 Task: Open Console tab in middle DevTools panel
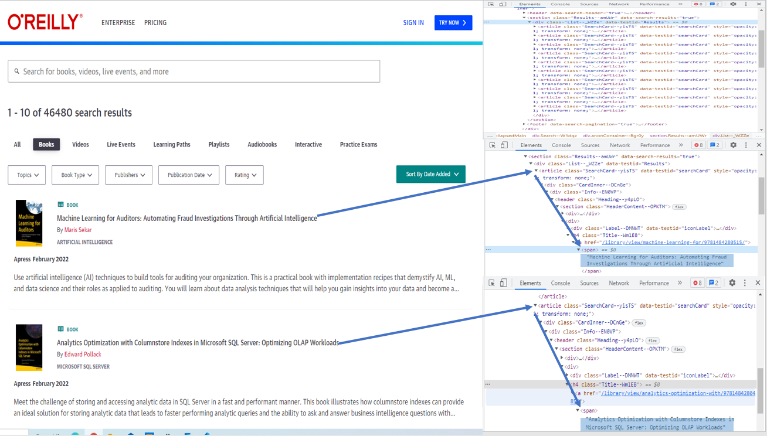[561, 145]
